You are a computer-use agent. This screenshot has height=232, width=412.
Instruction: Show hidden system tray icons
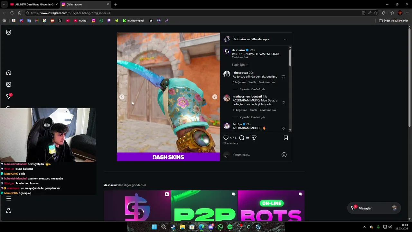coord(364,227)
